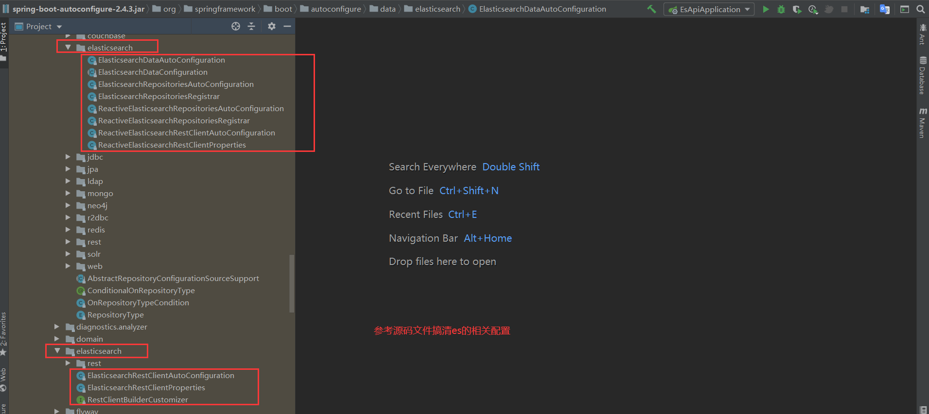Image resolution: width=929 pixels, height=414 pixels.
Task: Collapse the data elasticsearch folder
Action: point(68,48)
